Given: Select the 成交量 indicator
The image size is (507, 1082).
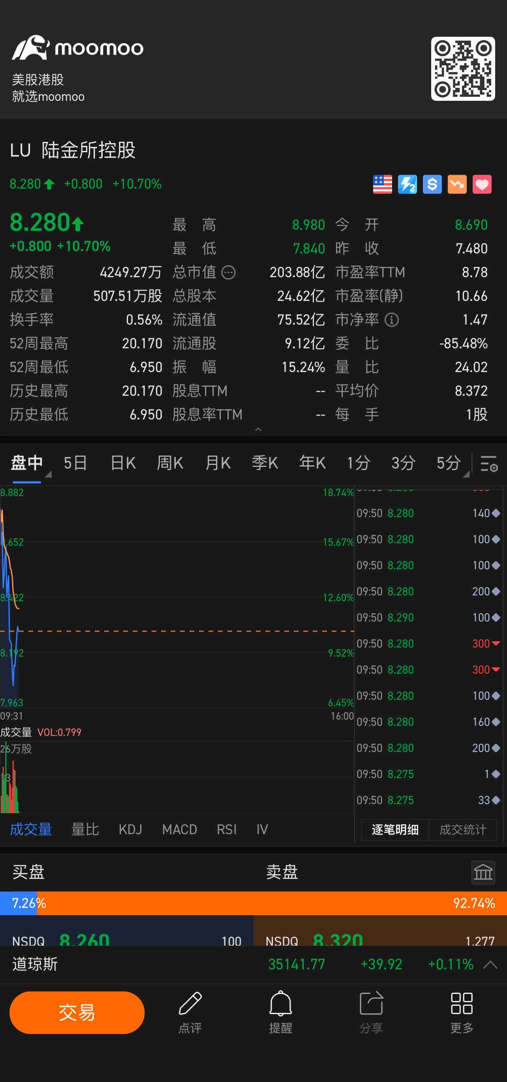Looking at the screenshot, I should [x=31, y=829].
